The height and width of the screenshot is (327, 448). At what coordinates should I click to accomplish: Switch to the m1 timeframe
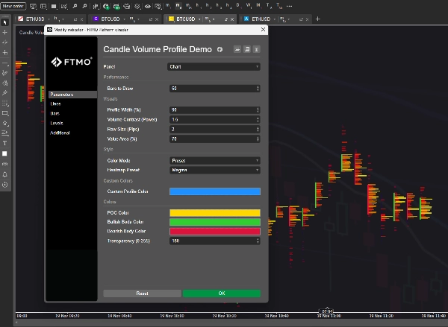click(x=168, y=6)
